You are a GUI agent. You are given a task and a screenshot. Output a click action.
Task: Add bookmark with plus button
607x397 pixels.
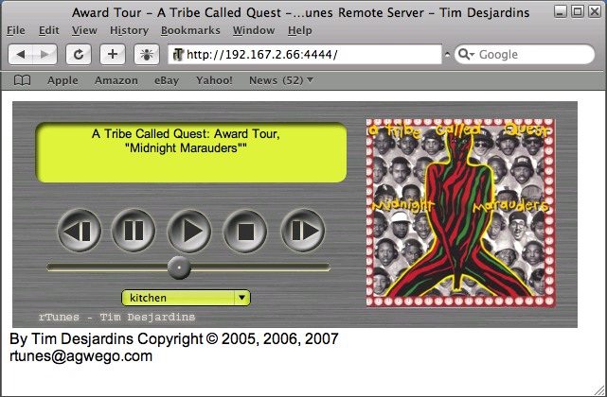[x=113, y=55]
